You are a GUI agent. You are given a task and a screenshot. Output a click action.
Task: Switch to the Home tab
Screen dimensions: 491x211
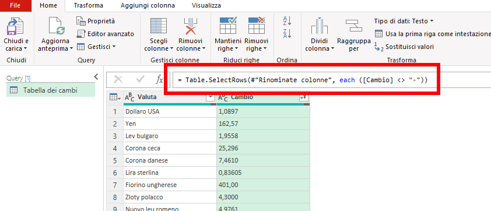pyautogui.click(x=48, y=6)
